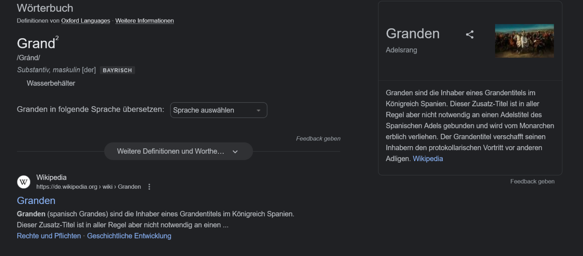
Task: Open the Sprache auswählen dropdown
Action: point(218,110)
